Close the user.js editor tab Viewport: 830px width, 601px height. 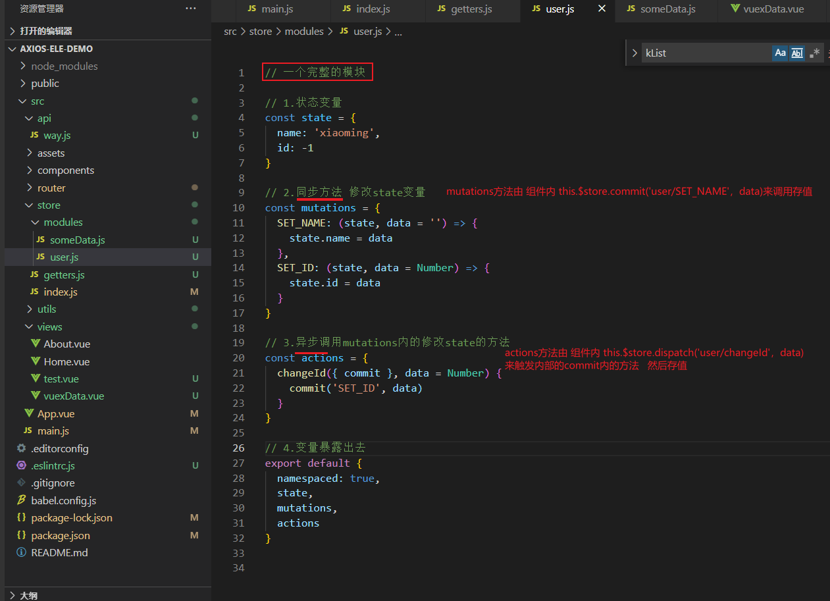point(602,9)
